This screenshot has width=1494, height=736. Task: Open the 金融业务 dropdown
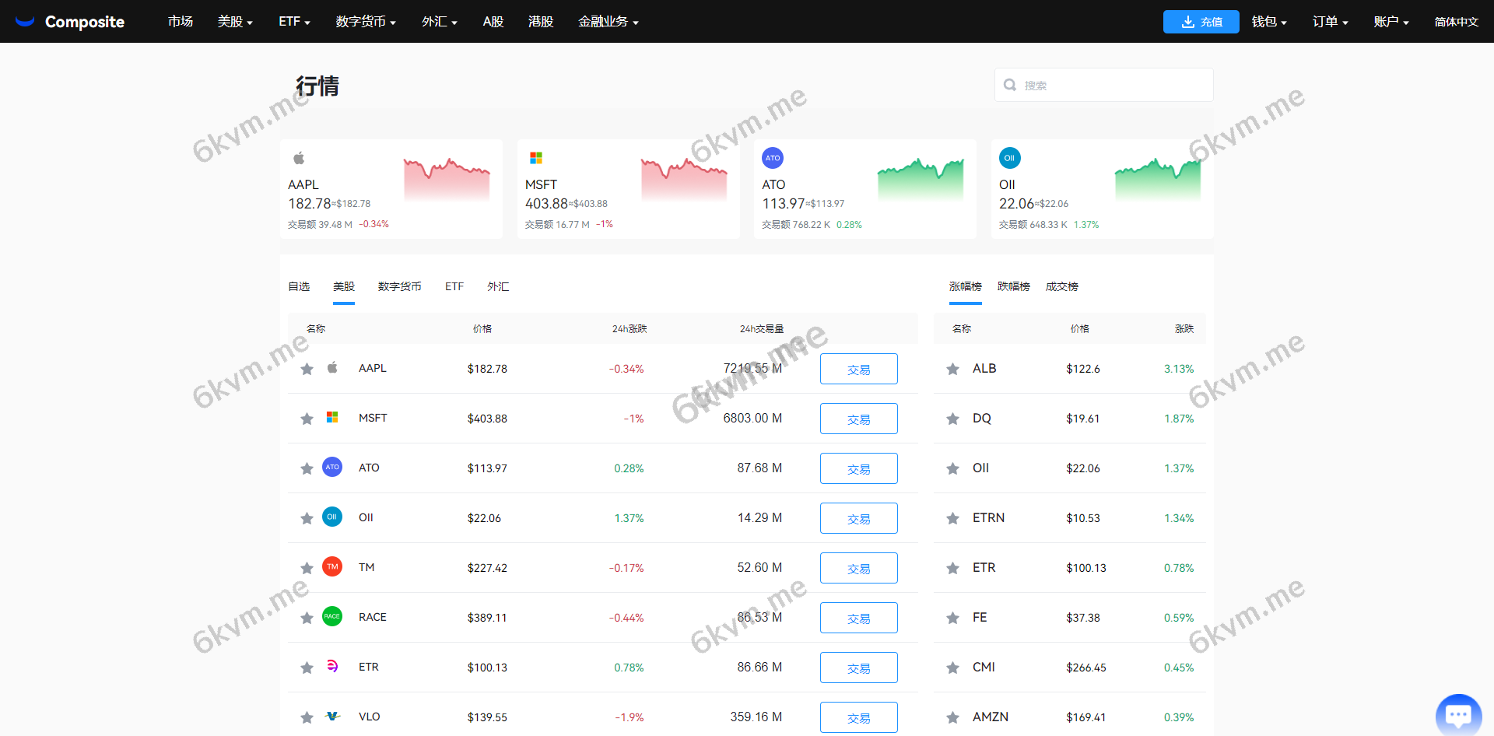pyautogui.click(x=608, y=21)
